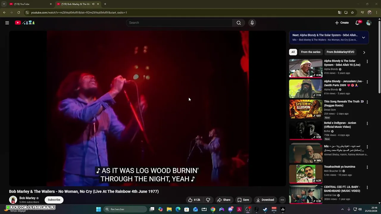This screenshot has width=381, height=214.
Task: Show more filter chips with right arrow
Action: 364,52
